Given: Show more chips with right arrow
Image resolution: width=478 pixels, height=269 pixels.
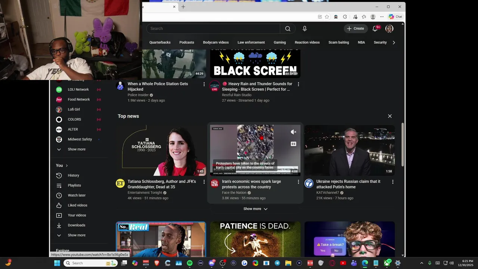Looking at the screenshot, I should (x=394, y=43).
